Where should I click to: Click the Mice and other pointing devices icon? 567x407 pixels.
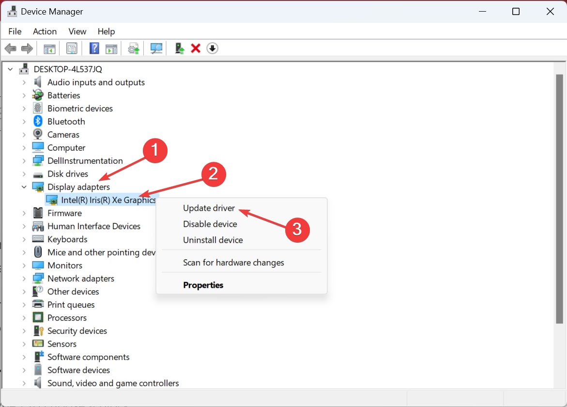pos(38,252)
